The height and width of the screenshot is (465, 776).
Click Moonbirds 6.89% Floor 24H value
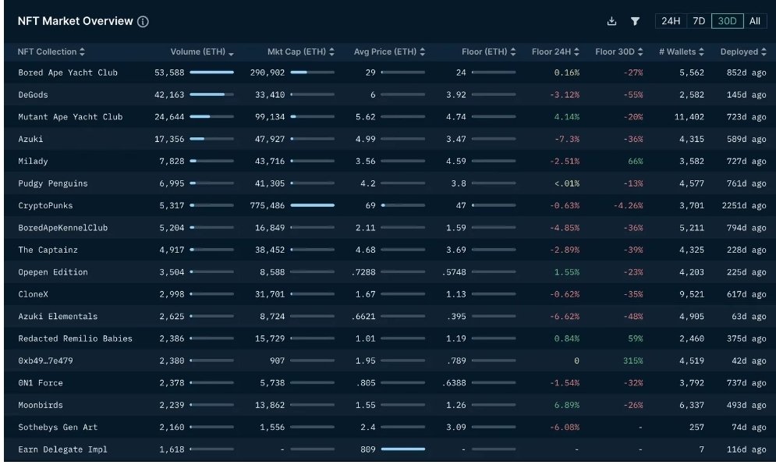pos(567,405)
